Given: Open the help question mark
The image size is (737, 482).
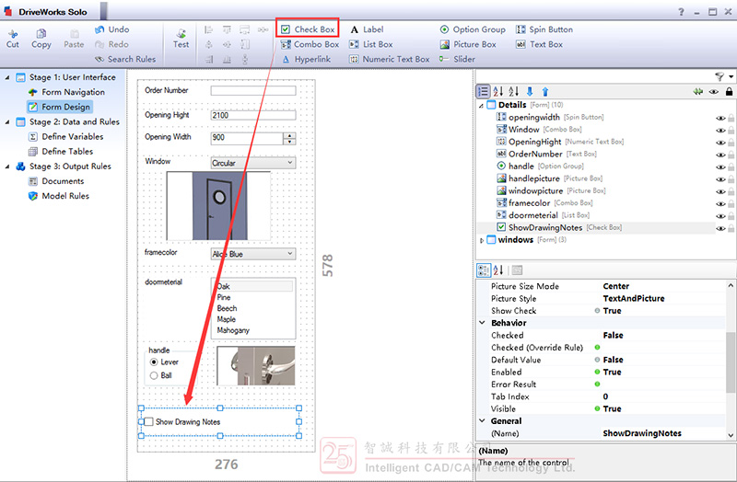Looking at the screenshot, I should [x=681, y=12].
